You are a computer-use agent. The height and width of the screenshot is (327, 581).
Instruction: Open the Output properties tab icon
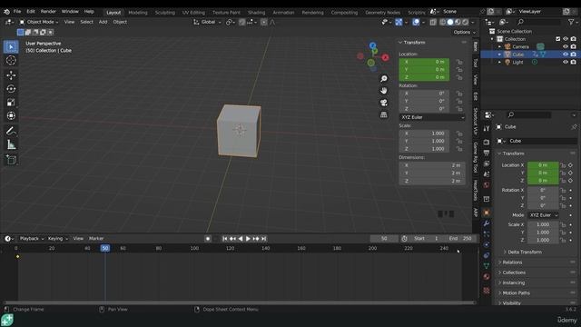click(487, 153)
